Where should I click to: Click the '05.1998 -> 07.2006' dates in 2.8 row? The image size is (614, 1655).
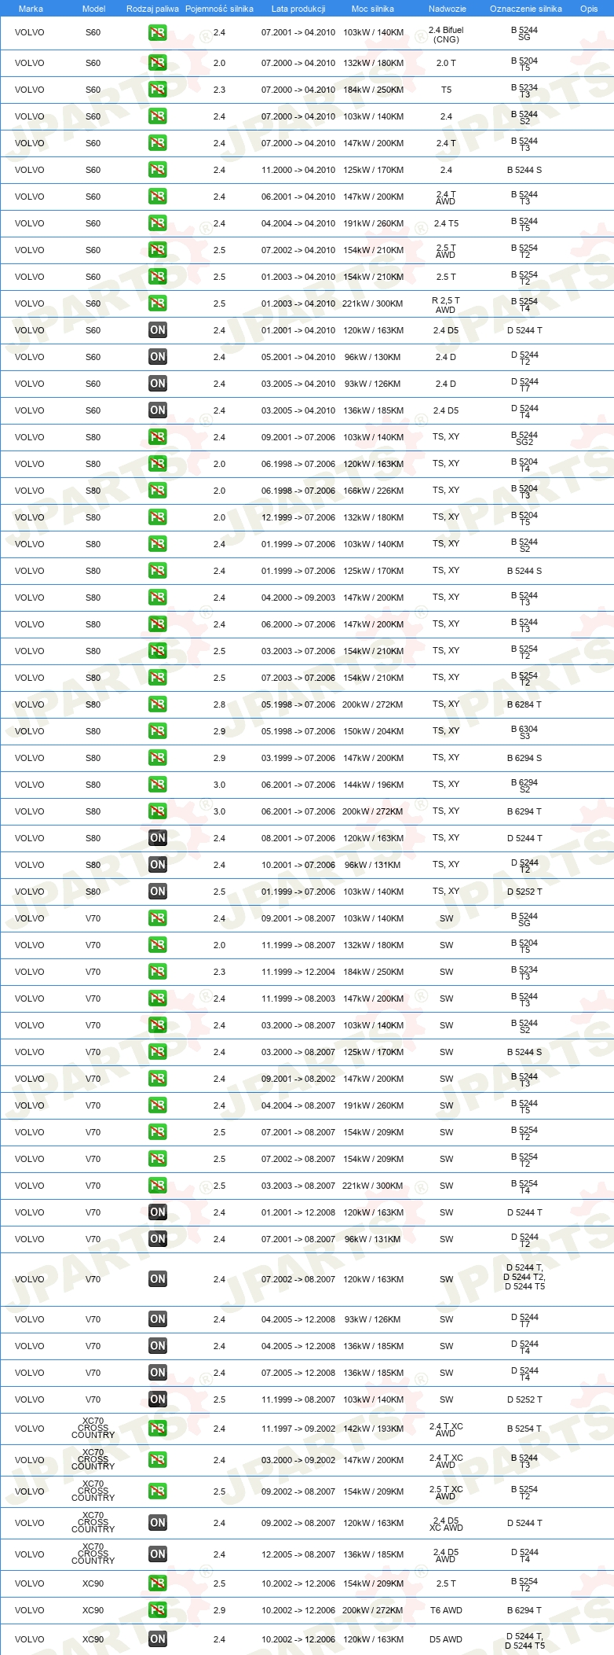(298, 704)
